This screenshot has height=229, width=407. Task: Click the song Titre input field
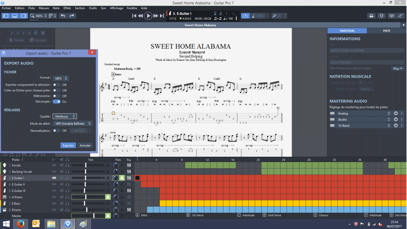pyautogui.click(x=367, y=51)
